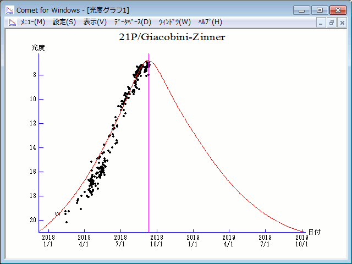
Task: Maximize the Comet for Windows application window
Action: [319, 10]
